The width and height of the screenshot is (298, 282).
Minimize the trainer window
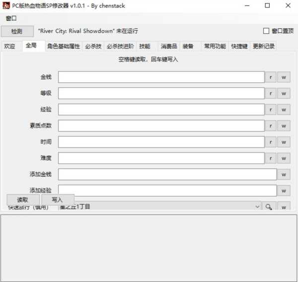(x=247, y=5)
